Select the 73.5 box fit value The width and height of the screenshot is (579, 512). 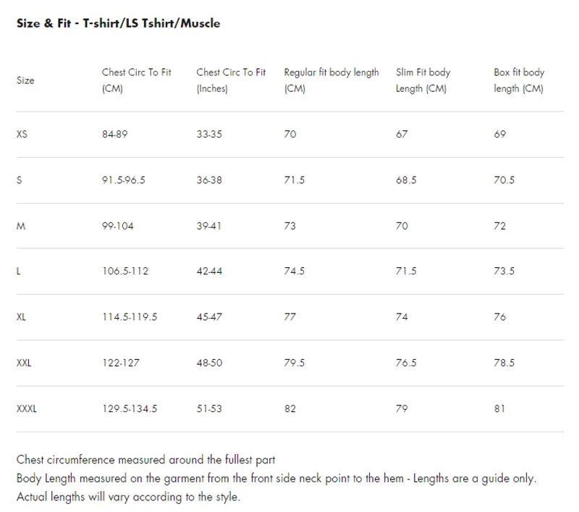click(504, 271)
